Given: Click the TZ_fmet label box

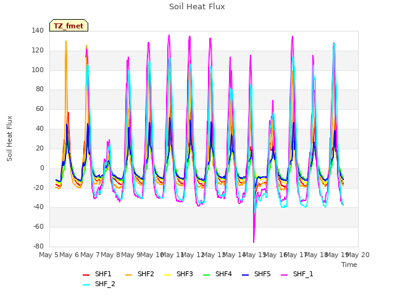Looking at the screenshot, I should [69, 25].
